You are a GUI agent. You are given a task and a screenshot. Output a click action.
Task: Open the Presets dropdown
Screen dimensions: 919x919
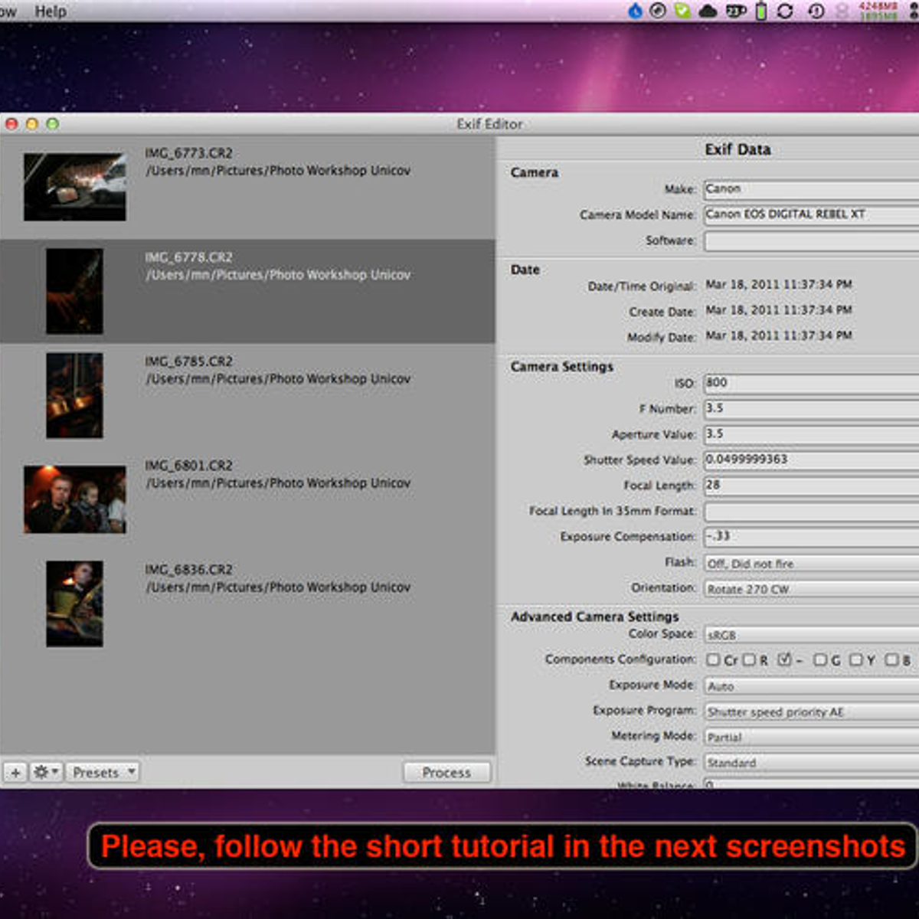[102, 772]
